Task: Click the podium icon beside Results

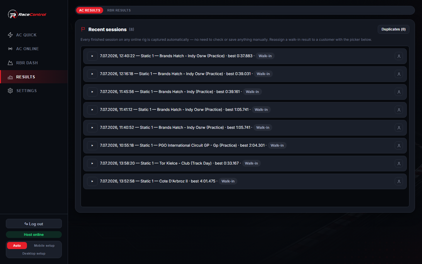Action: point(10,77)
